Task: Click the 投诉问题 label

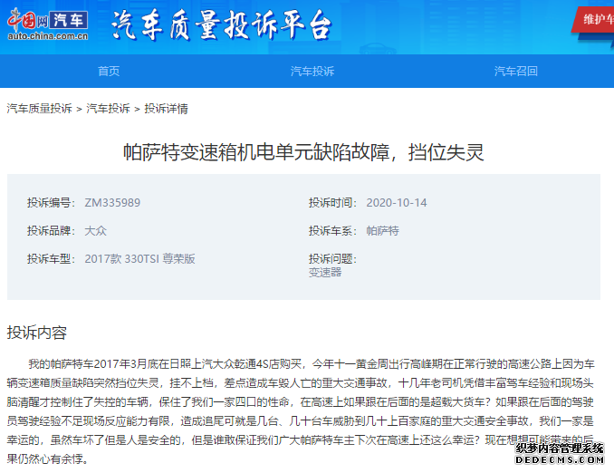Action: [332, 259]
